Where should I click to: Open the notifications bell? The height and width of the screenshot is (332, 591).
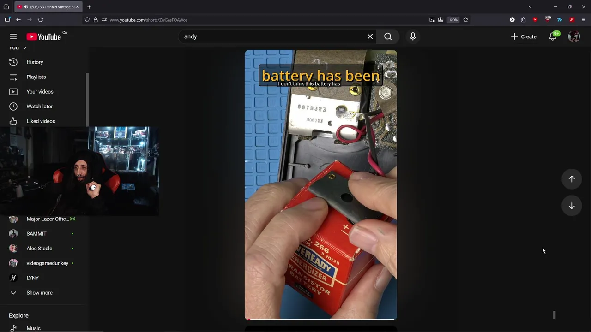coord(553,36)
